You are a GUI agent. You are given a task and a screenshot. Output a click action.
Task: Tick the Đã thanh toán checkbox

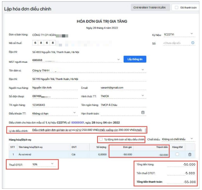(x=176, y=7)
